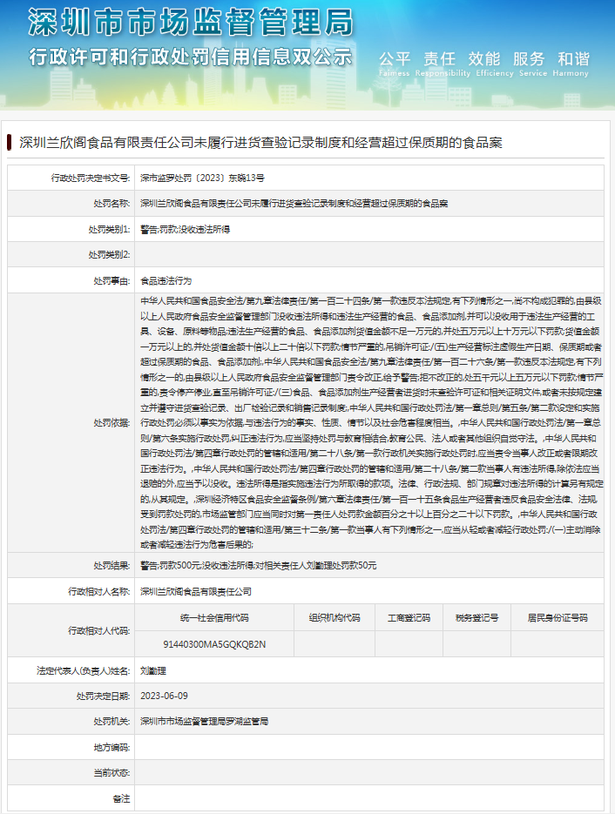This screenshot has width=615, height=814.
Task: Click the 居民身份证号码 column header
Action: point(558,618)
